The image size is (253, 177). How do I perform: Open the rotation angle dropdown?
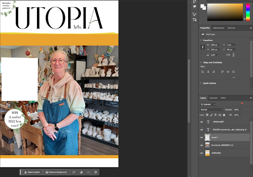219,55
